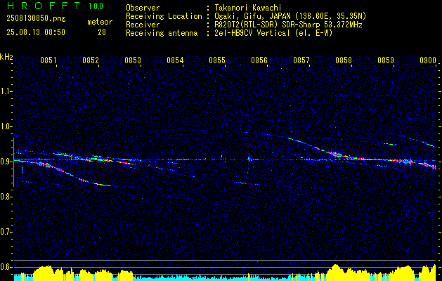This screenshot has height=281, width=442.
Task: Click the HROFFT program title
Action: 44,6
